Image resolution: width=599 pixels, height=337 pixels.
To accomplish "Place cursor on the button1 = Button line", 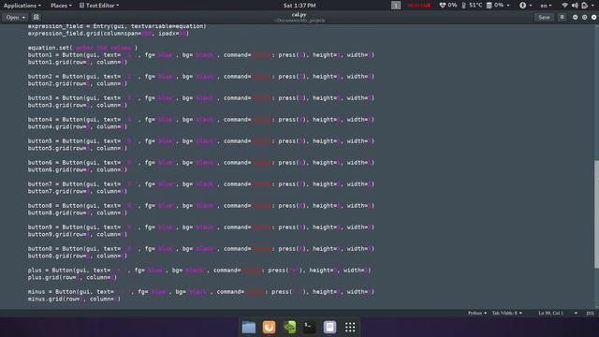I will (x=201, y=55).
